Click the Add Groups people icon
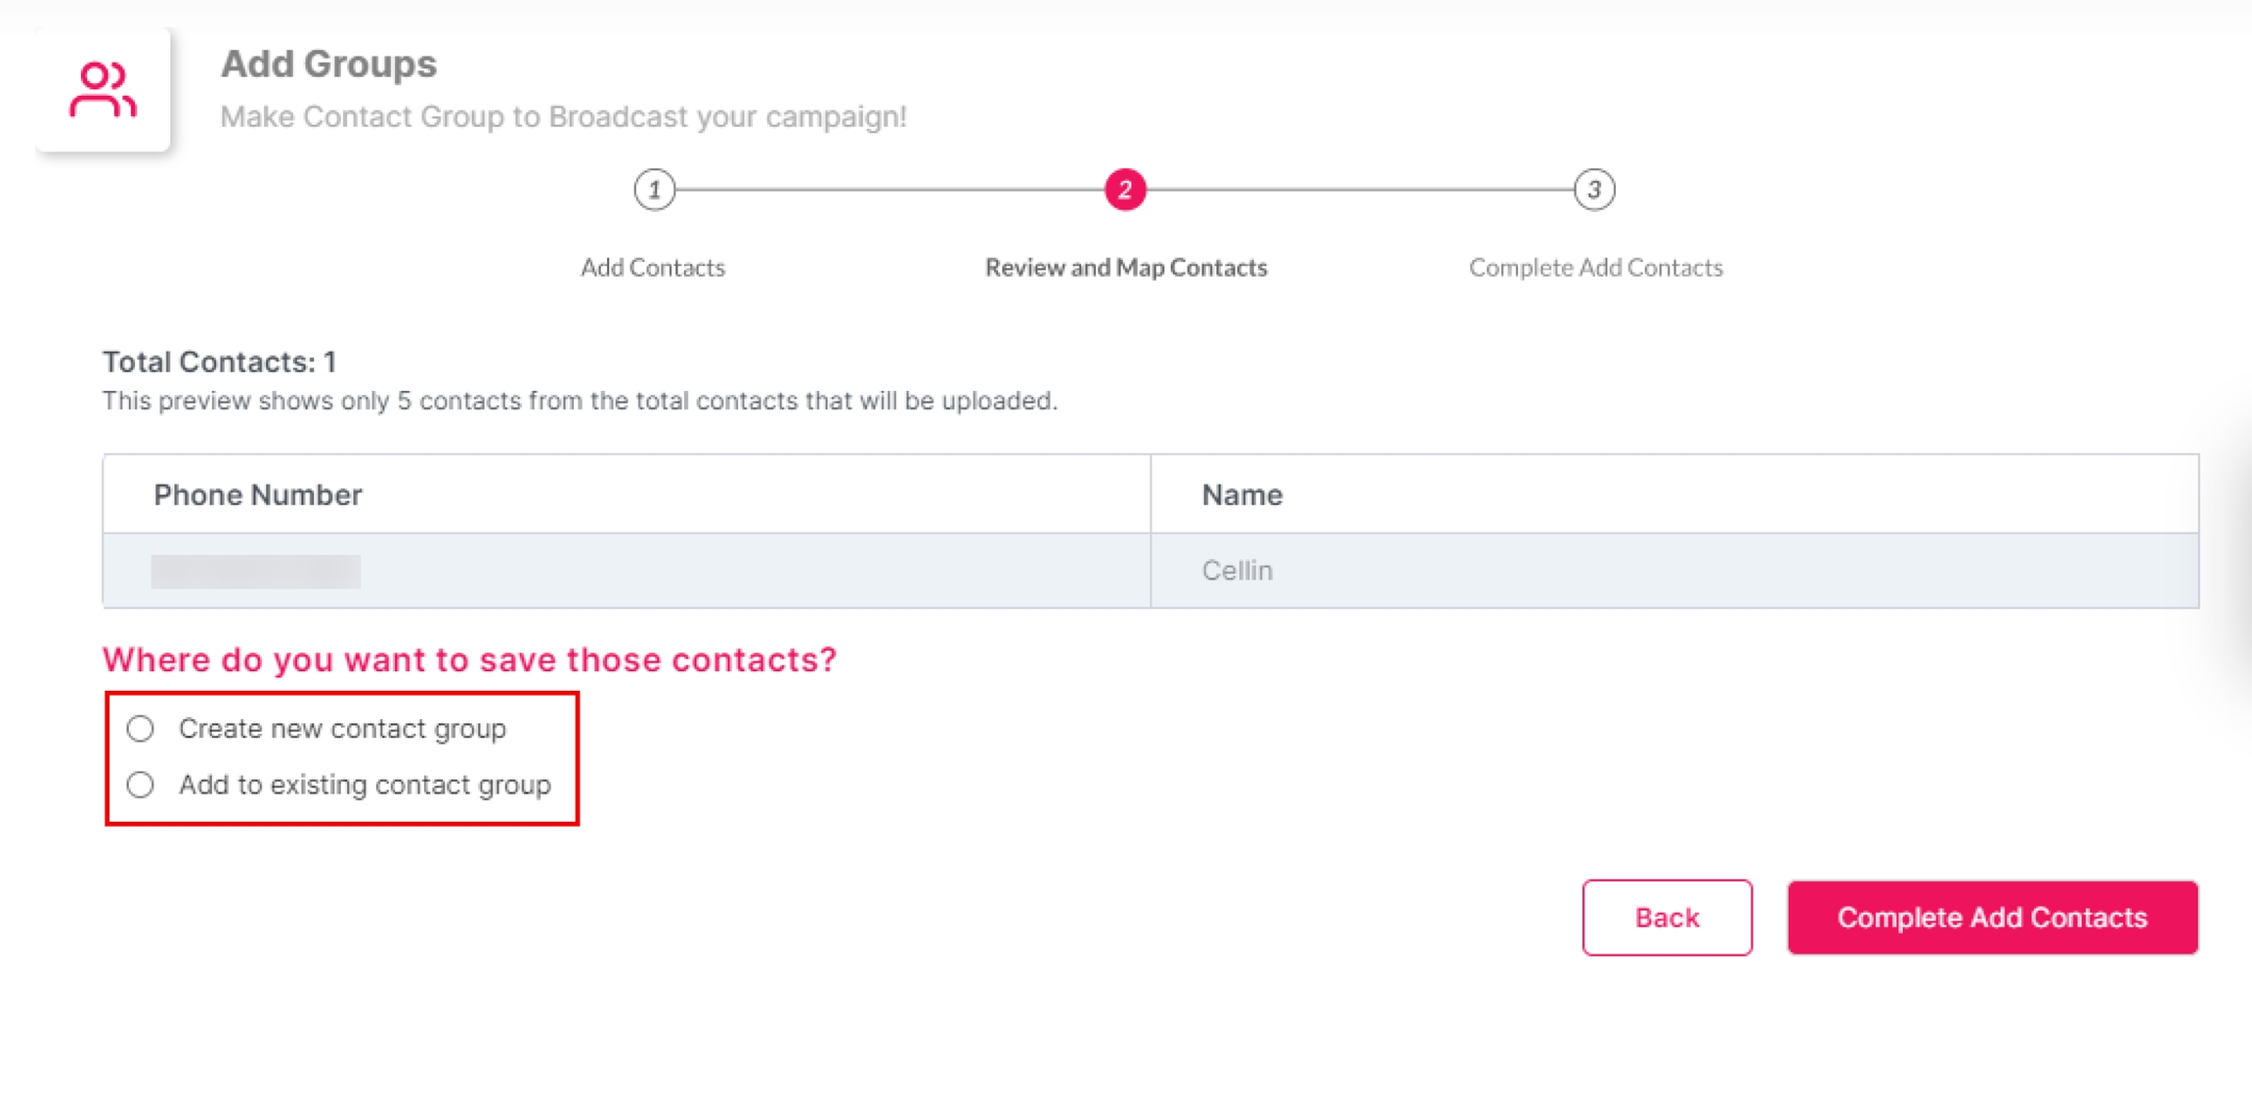 [103, 90]
